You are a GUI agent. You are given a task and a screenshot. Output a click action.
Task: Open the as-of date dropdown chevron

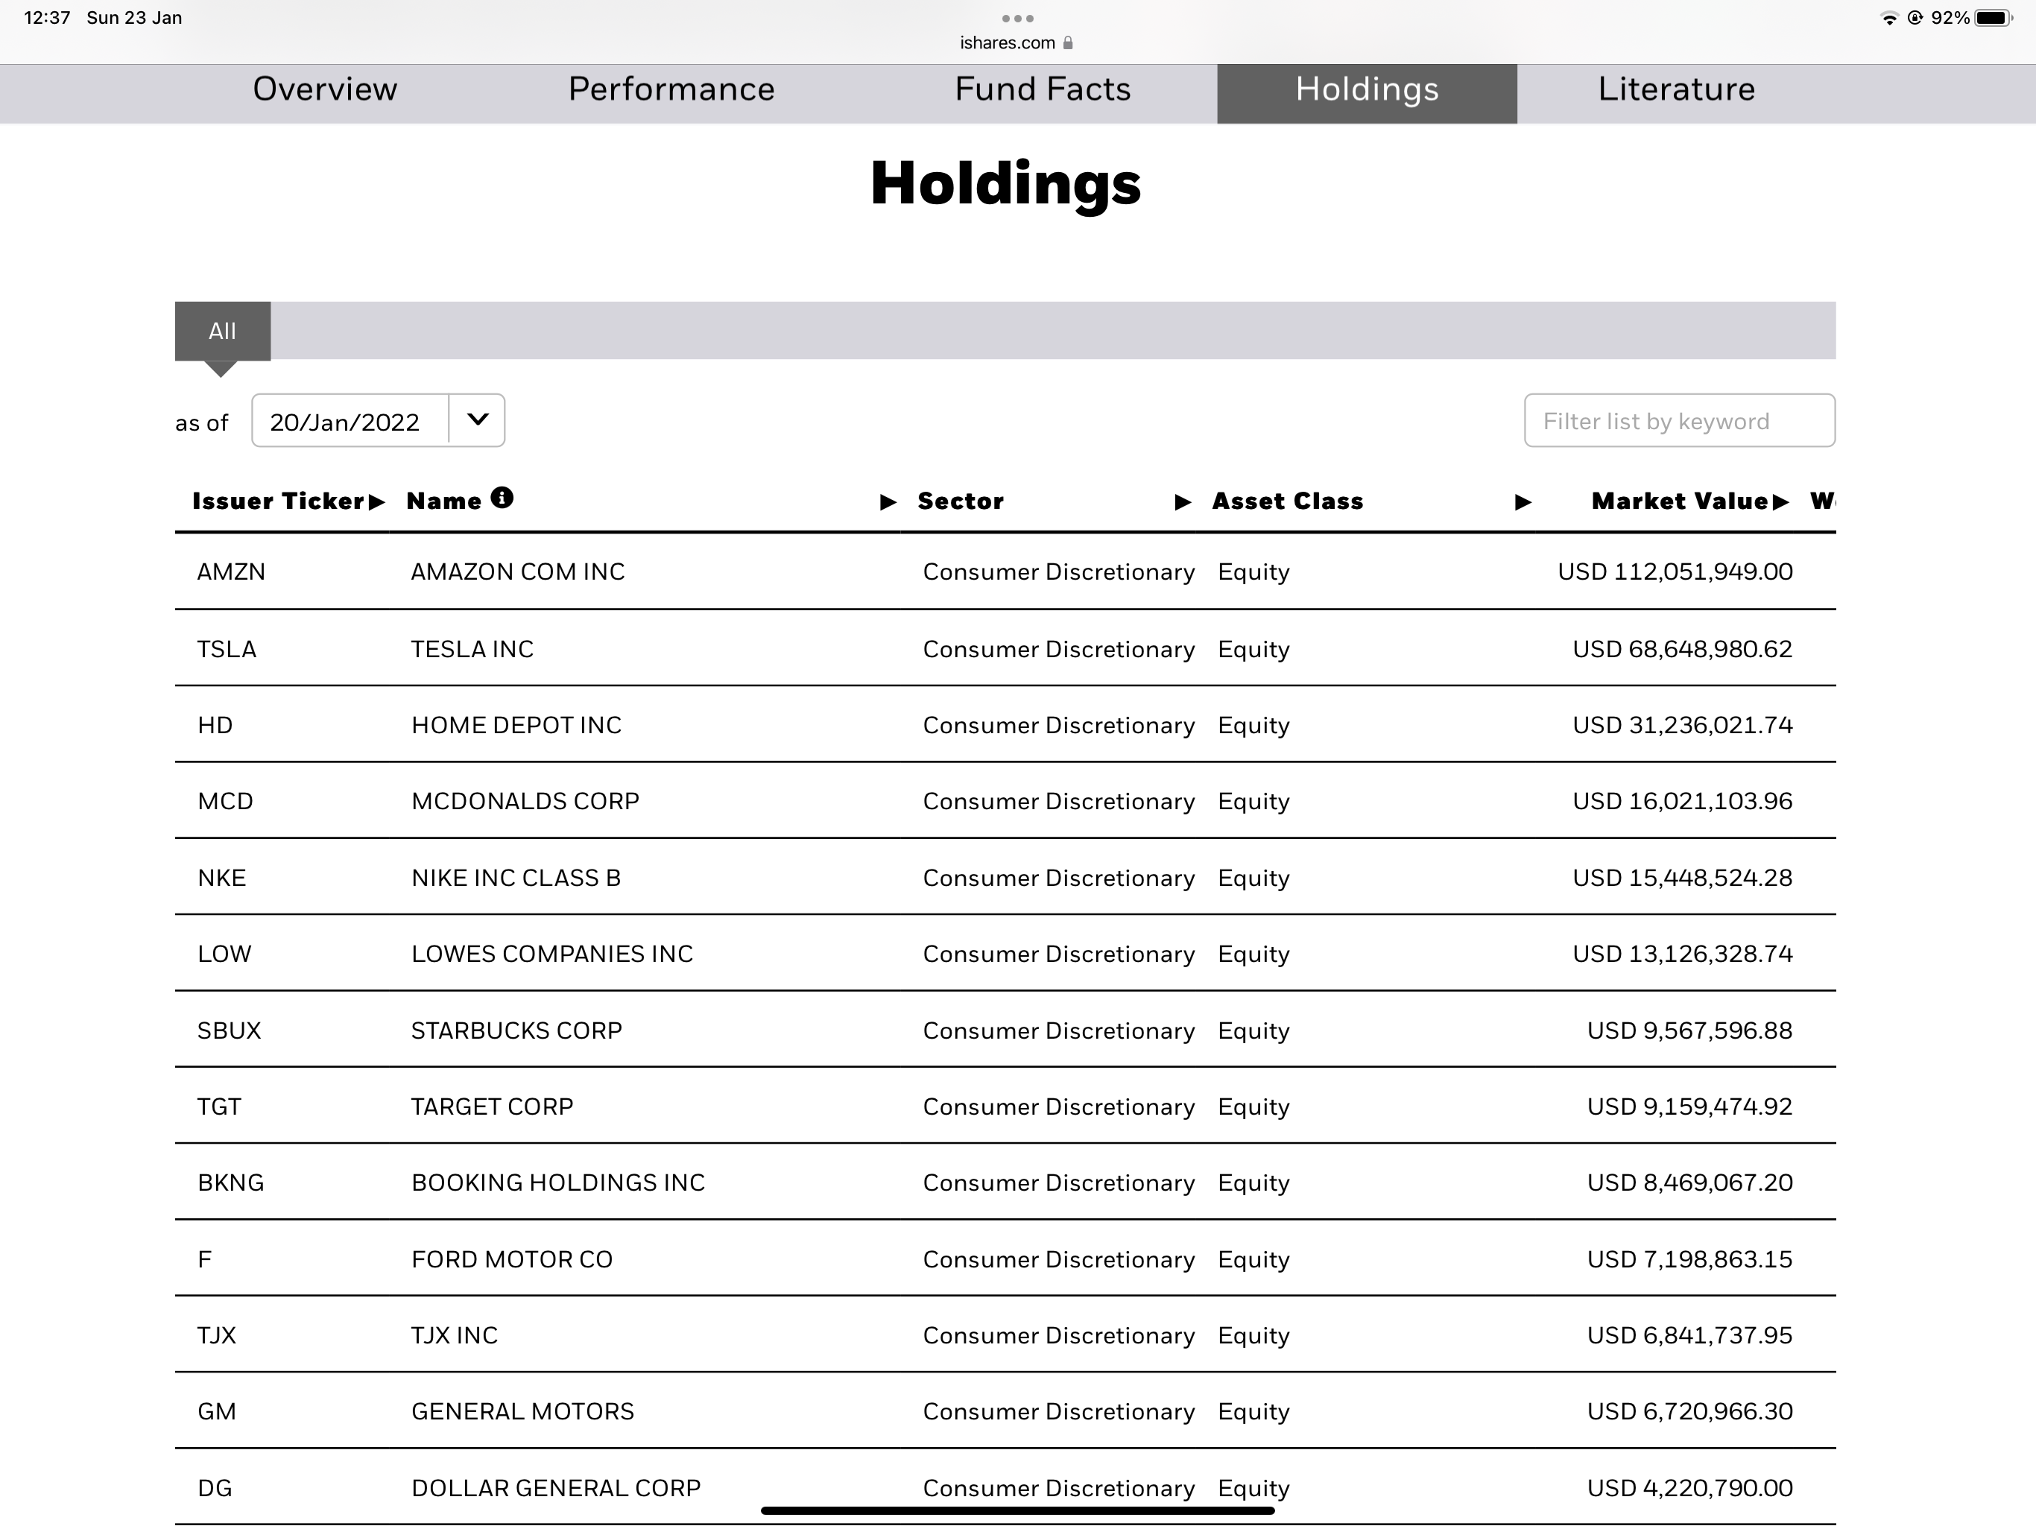click(477, 420)
